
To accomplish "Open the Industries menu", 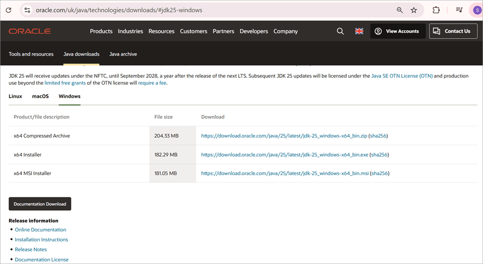I will pyautogui.click(x=130, y=31).
